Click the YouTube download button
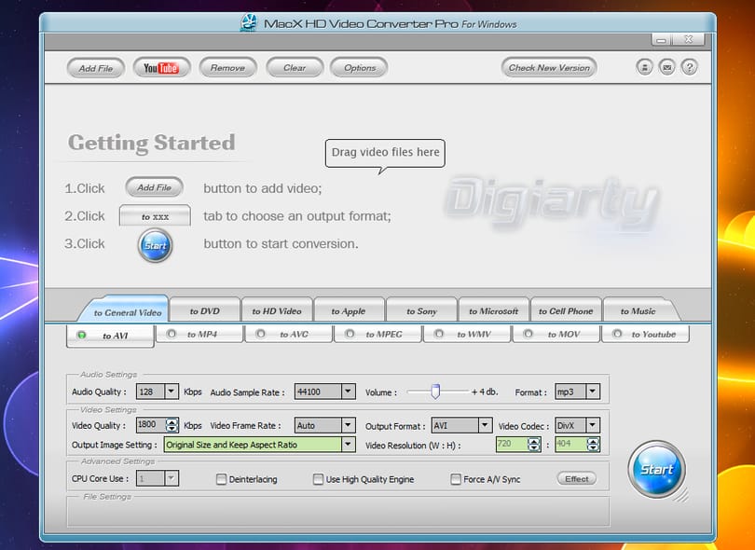This screenshot has width=755, height=550. (161, 68)
